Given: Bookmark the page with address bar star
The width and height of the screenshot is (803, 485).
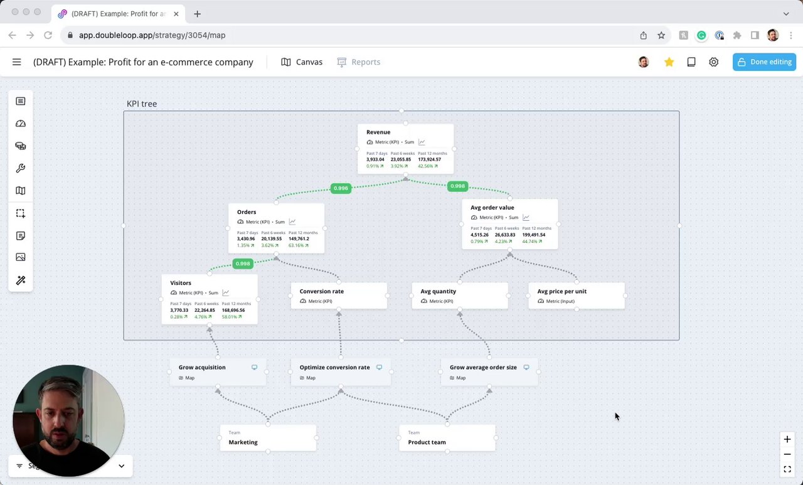Looking at the screenshot, I should coord(661,35).
